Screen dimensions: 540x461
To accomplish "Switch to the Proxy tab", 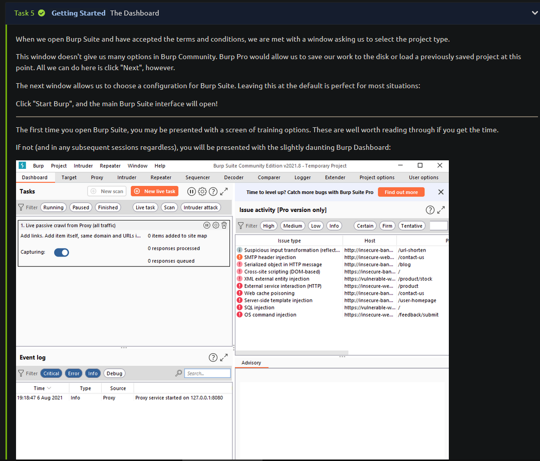I will click(97, 177).
